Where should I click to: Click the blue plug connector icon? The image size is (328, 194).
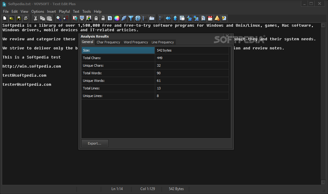pyautogui.click(x=124, y=18)
